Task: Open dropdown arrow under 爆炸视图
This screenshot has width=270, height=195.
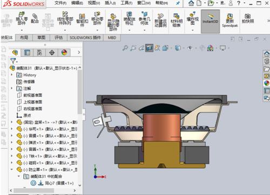Action: point(193,30)
